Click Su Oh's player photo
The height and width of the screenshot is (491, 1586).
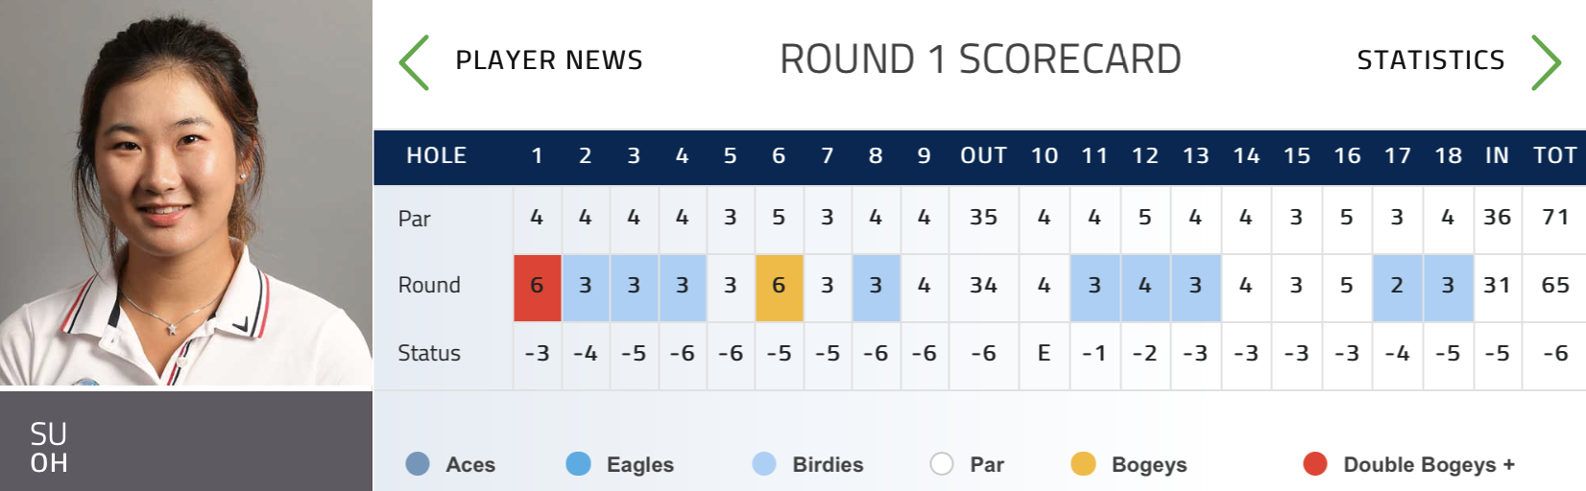(185, 192)
